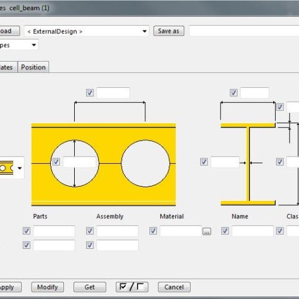
Task: Click the Apply button
Action: click(x=10, y=287)
